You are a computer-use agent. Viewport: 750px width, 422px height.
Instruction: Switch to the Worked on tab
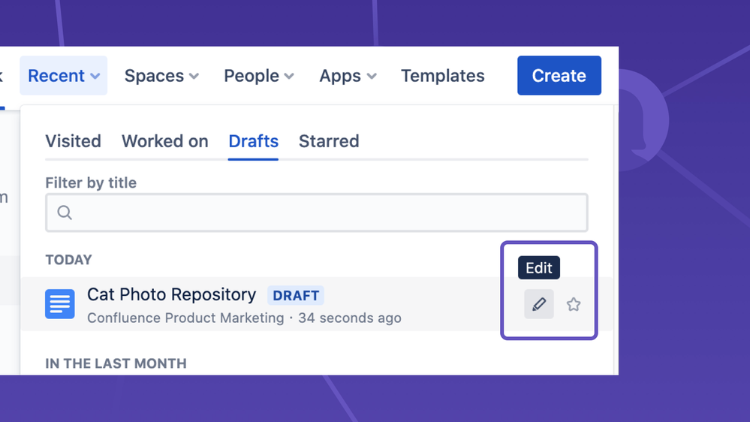click(165, 141)
